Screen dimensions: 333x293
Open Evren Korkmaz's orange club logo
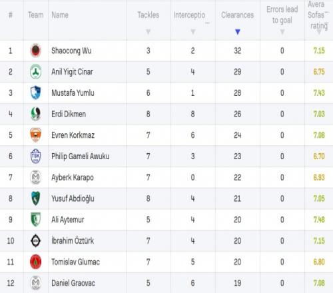click(x=35, y=135)
